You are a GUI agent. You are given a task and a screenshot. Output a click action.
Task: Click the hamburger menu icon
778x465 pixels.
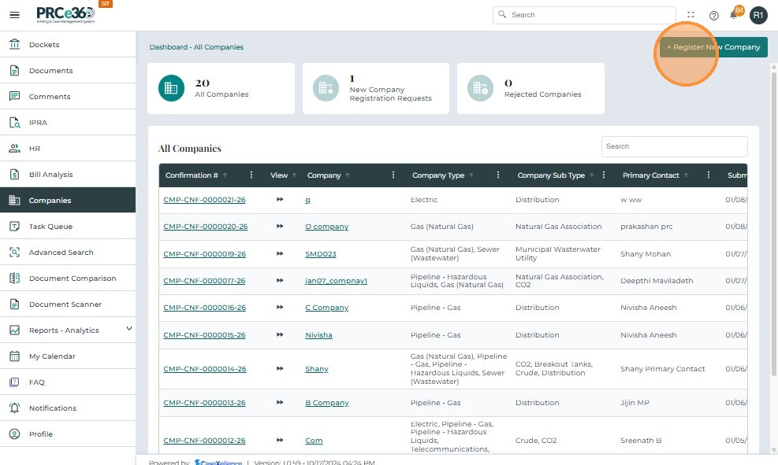click(14, 15)
